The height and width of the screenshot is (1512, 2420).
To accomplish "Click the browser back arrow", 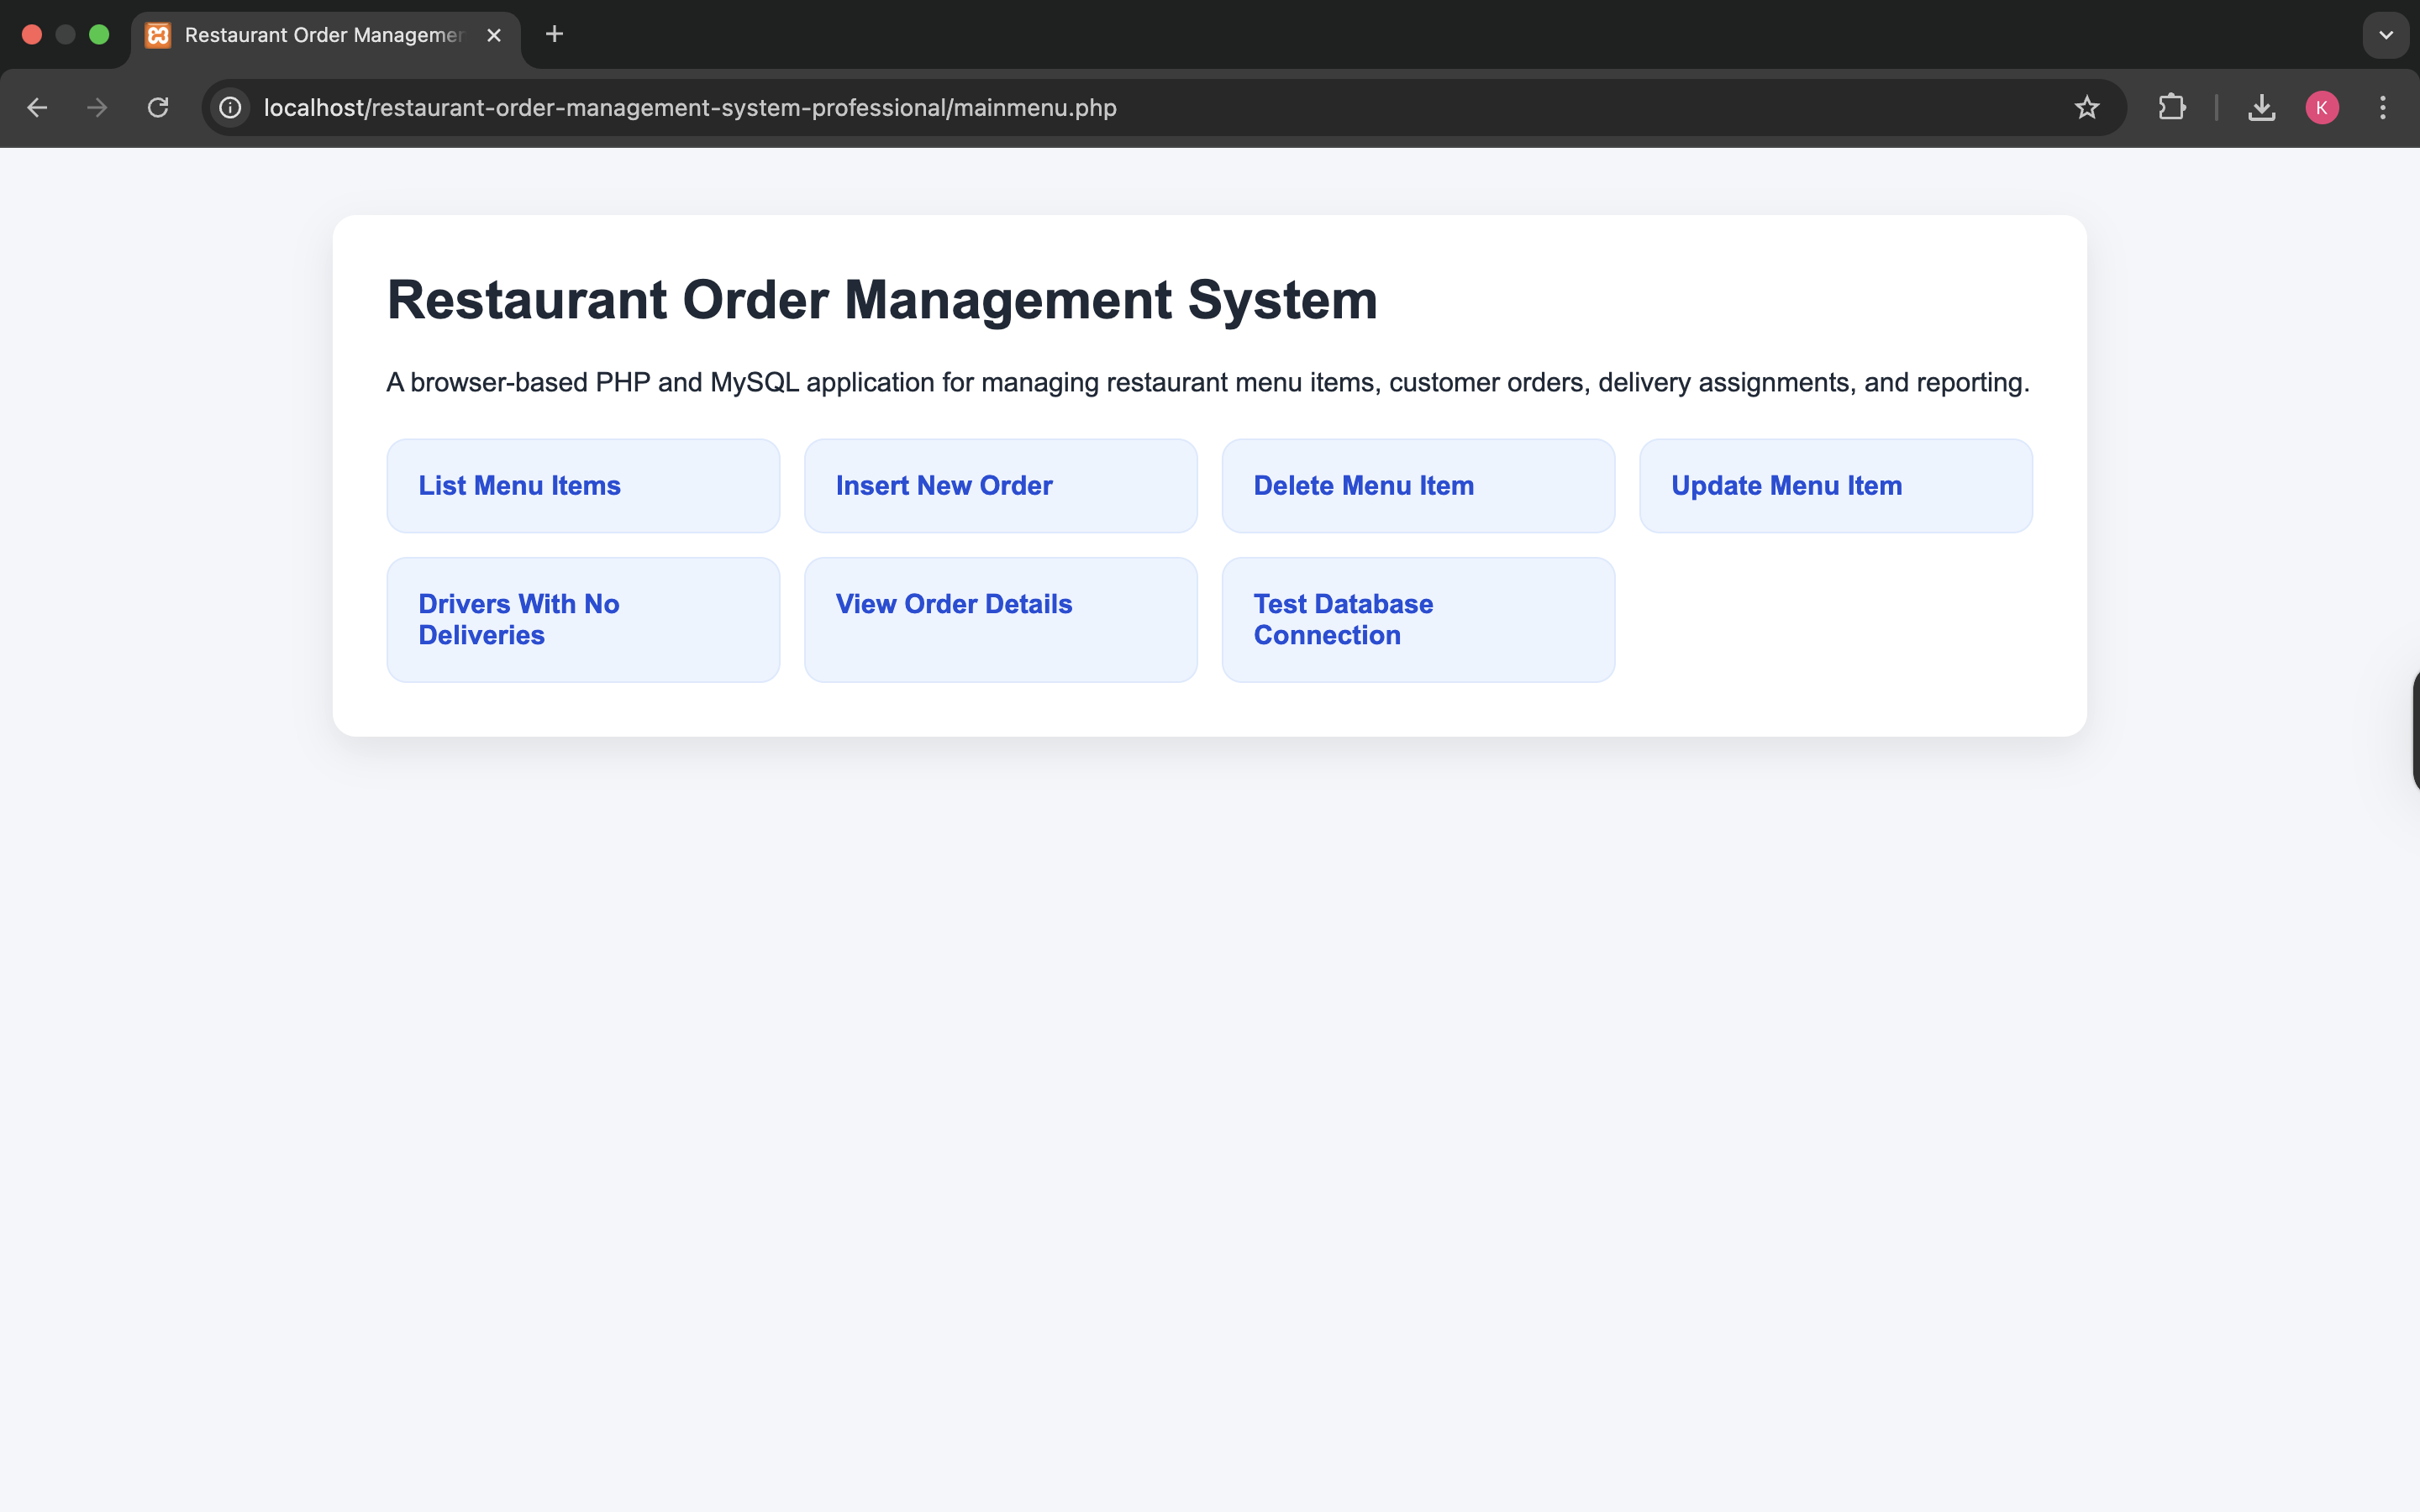I will pos(37,108).
